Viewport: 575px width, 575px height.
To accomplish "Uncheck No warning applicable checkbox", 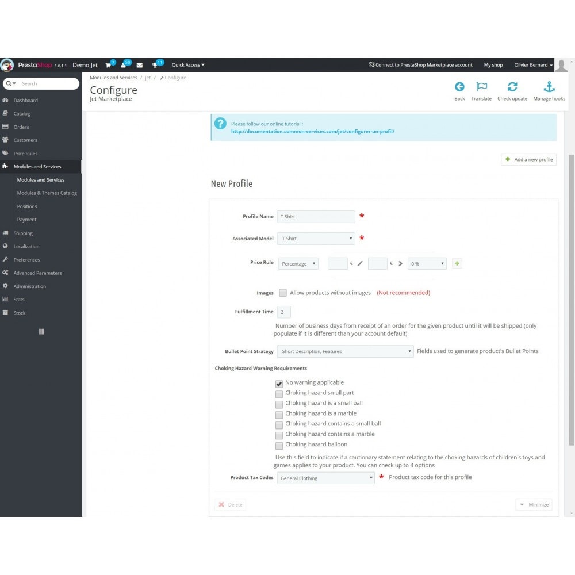I will pos(279,384).
